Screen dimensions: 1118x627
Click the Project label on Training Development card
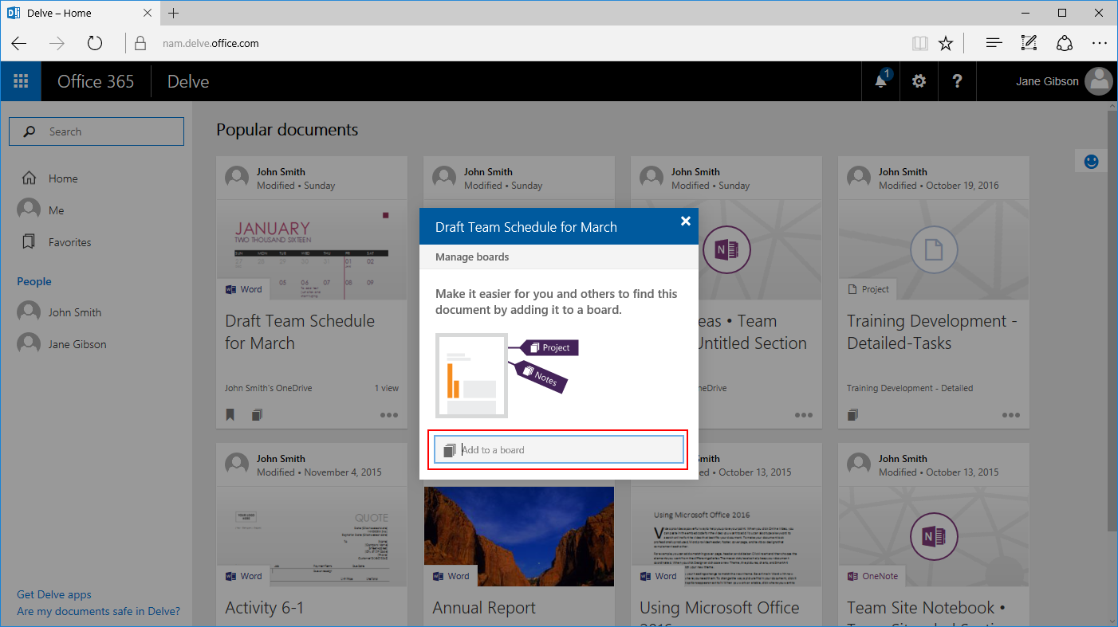868,289
